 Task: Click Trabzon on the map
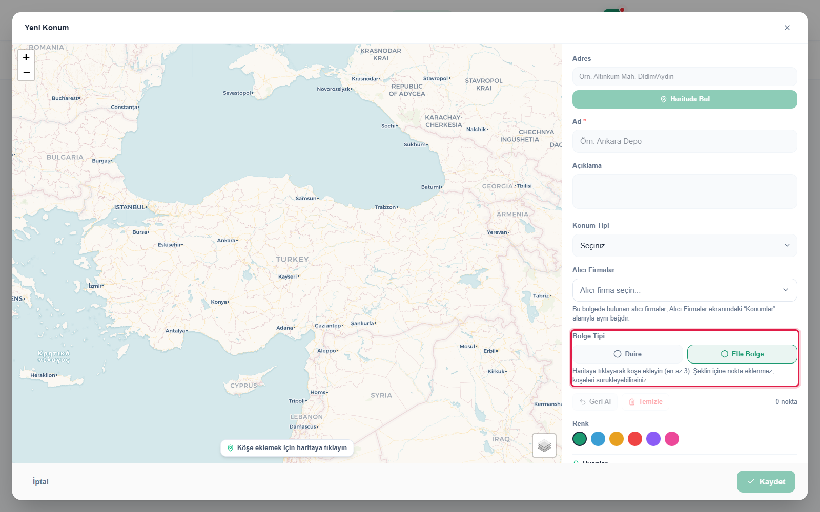click(x=386, y=207)
